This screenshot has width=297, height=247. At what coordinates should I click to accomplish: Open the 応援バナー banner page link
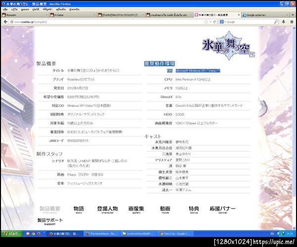[223, 210]
